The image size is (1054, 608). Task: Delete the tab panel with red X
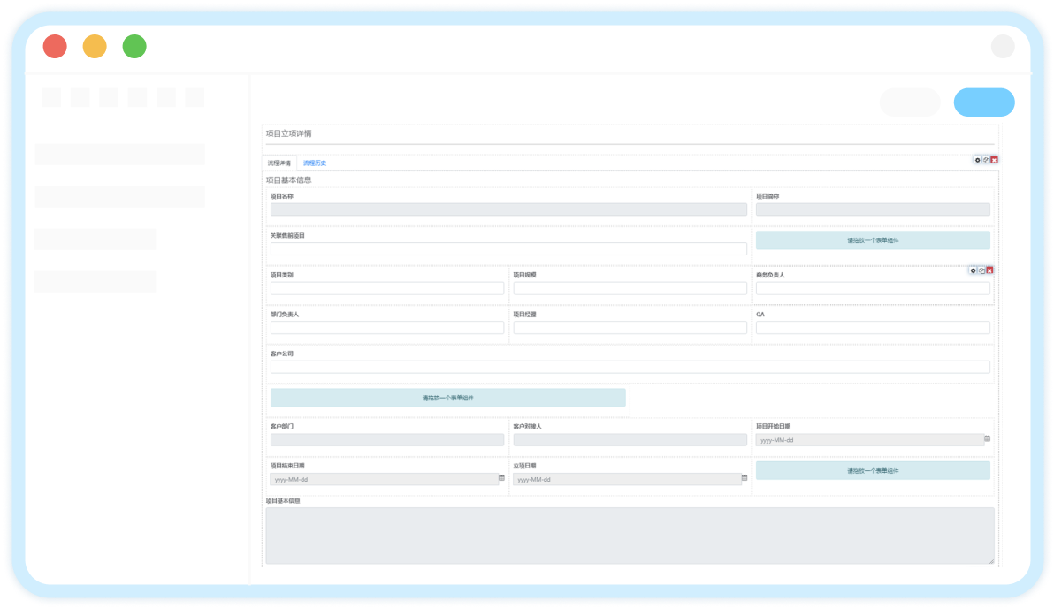click(994, 160)
